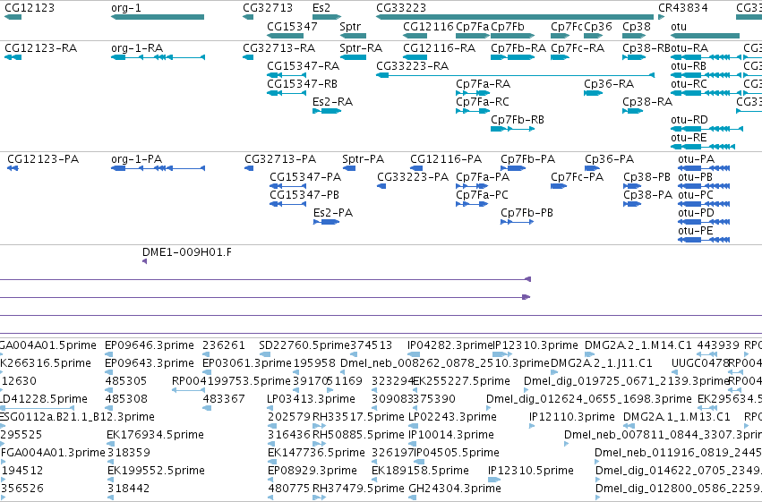Open the CG33223-PA protein label
762x502 pixels.
(413, 177)
